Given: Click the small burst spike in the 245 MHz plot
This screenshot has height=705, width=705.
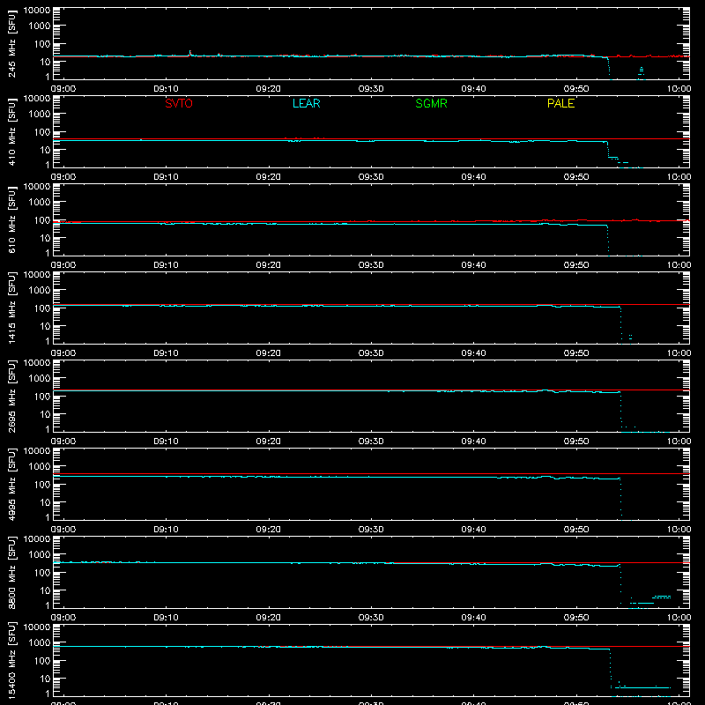Looking at the screenshot, I should tap(190, 53).
